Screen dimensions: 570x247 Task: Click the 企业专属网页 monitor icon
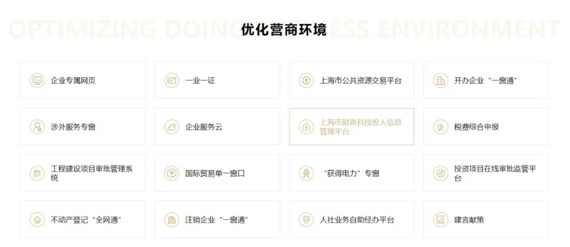[x=37, y=81]
